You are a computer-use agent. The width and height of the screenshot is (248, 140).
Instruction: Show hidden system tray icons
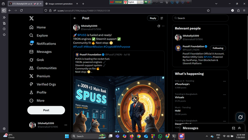(207, 136)
